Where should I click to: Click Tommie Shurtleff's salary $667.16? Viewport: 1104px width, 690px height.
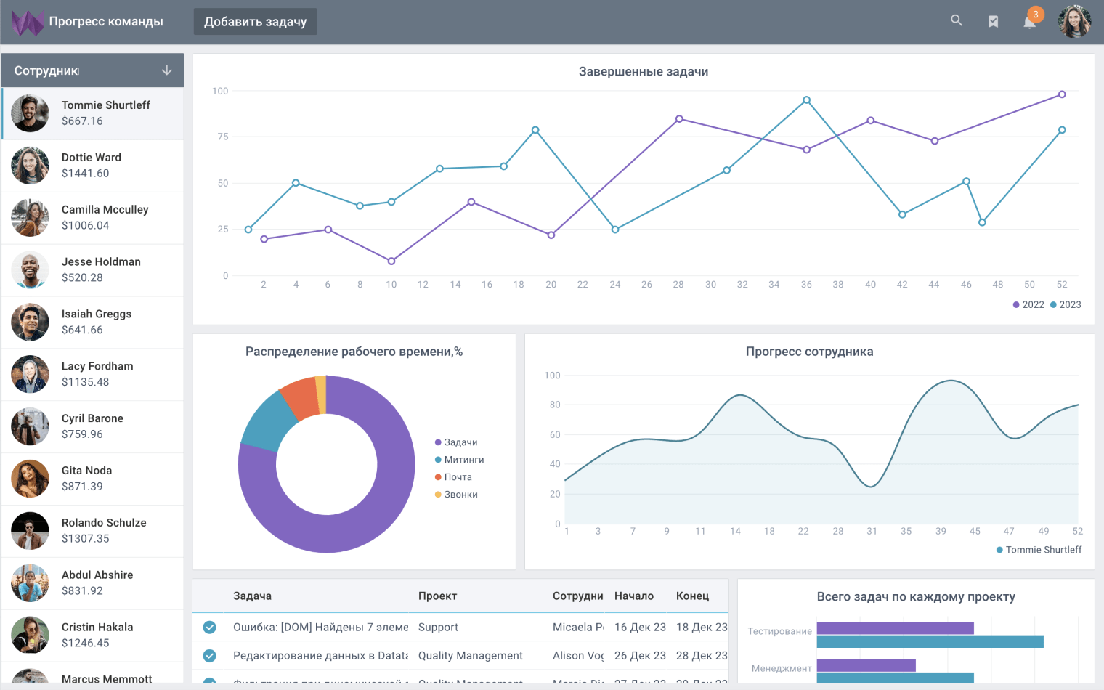pos(82,121)
